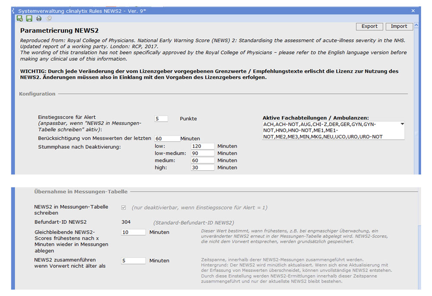
Task: Click the low Stummphase minutes field
Action: click(203, 146)
